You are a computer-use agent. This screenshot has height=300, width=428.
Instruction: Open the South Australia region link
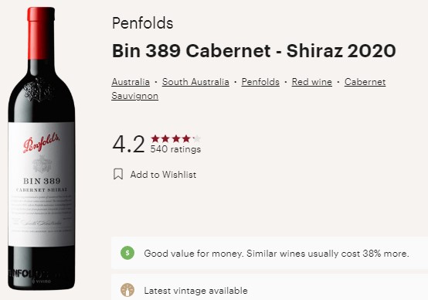[x=195, y=82]
